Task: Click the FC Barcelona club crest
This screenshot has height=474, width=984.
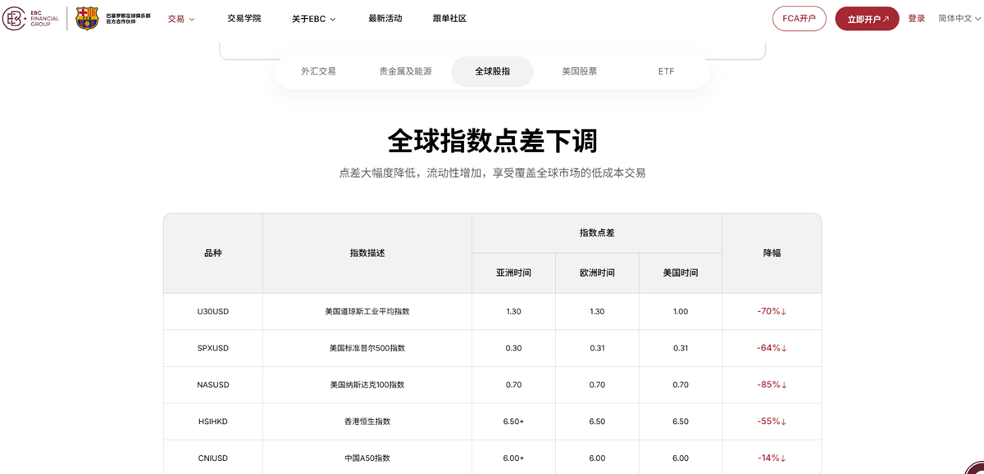Action: [x=86, y=18]
